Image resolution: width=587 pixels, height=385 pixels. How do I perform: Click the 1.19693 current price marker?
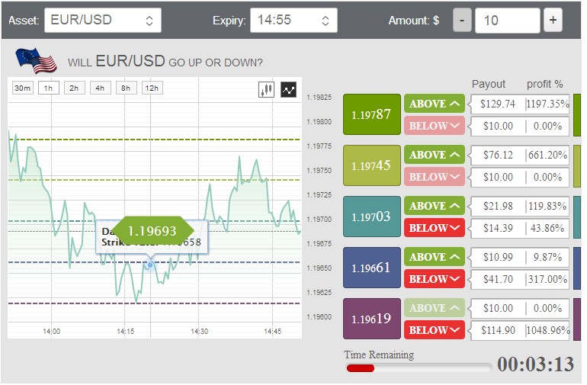(152, 231)
